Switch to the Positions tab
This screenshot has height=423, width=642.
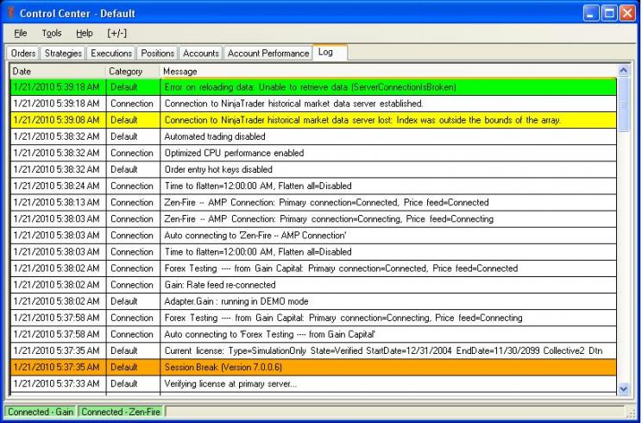(158, 54)
